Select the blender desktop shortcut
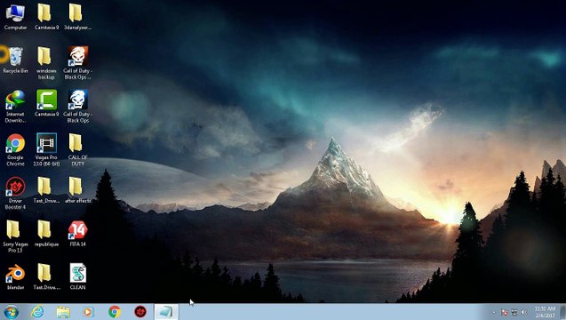Viewport: 566px width, 320px height. tap(15, 276)
